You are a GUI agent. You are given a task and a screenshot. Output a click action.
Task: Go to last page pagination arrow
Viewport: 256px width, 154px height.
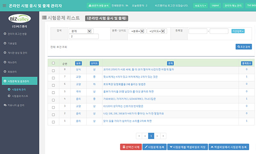(x=163, y=136)
